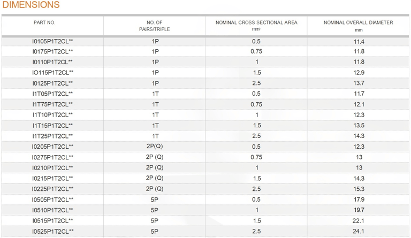Select part number I0105P1T2CL**
The height and width of the screenshot is (238, 411).
pyautogui.click(x=52, y=41)
